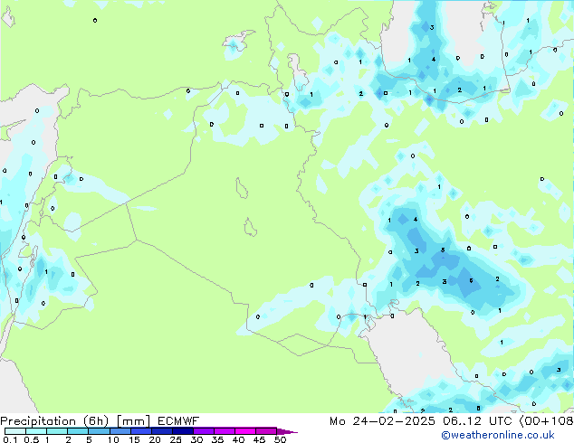Click the 50 legend scale label
This screenshot has width=574, height=443.
(281, 439)
